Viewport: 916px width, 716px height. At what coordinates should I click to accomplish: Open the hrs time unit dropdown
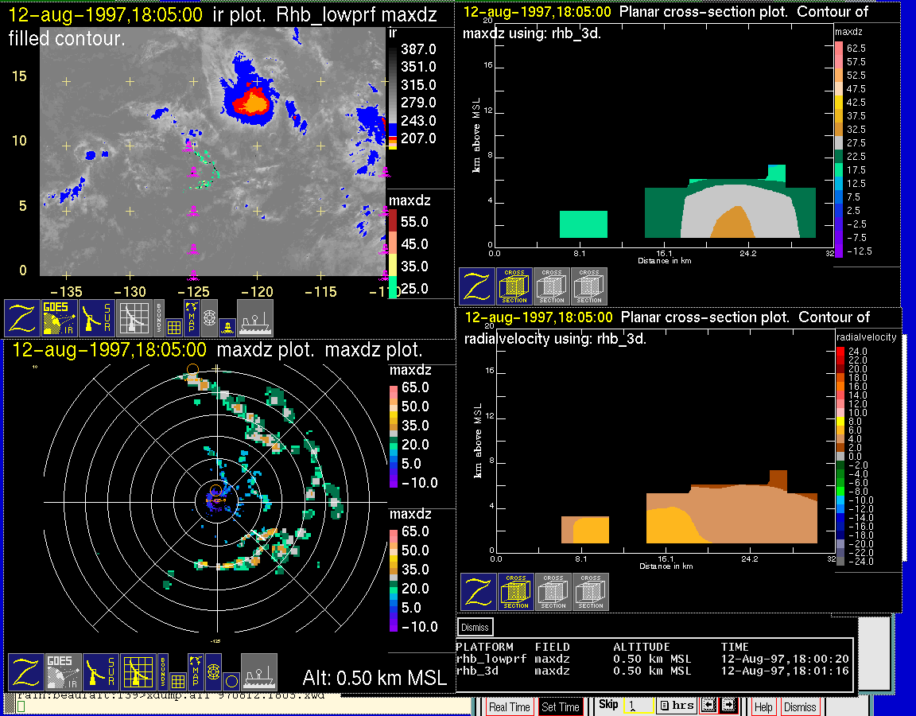(676, 706)
